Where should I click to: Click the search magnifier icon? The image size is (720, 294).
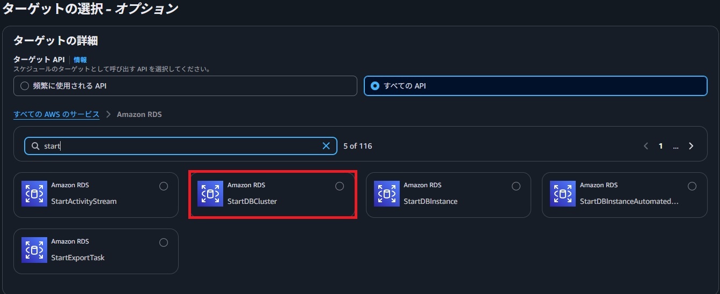[x=35, y=146]
